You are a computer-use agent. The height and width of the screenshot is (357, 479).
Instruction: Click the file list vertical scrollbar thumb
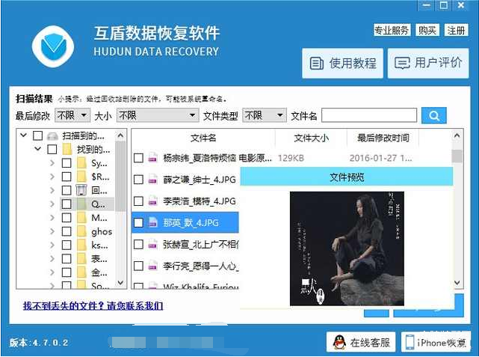coord(457,156)
